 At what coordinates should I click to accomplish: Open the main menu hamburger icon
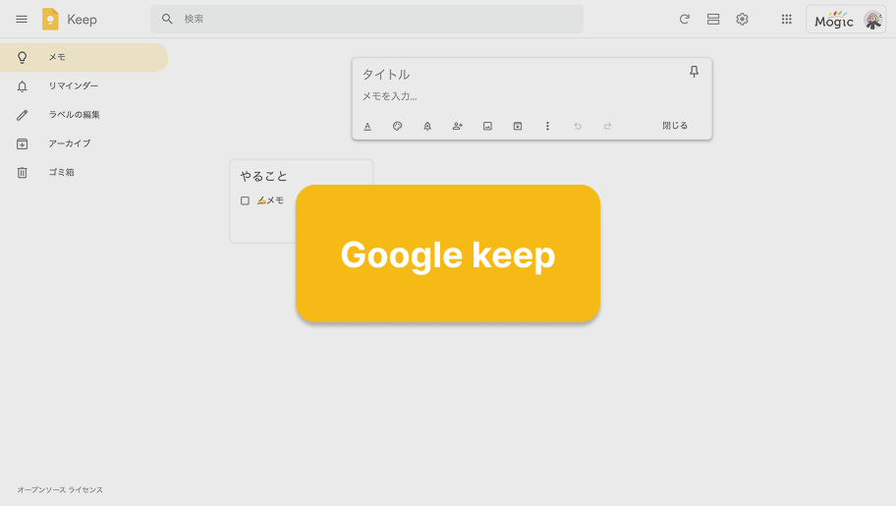(x=22, y=19)
